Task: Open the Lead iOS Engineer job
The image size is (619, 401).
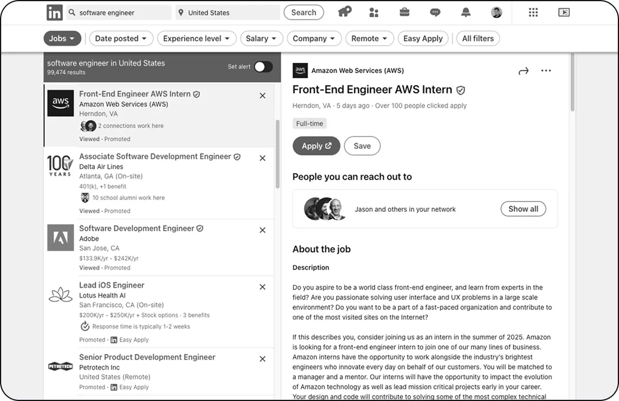Action: click(111, 285)
